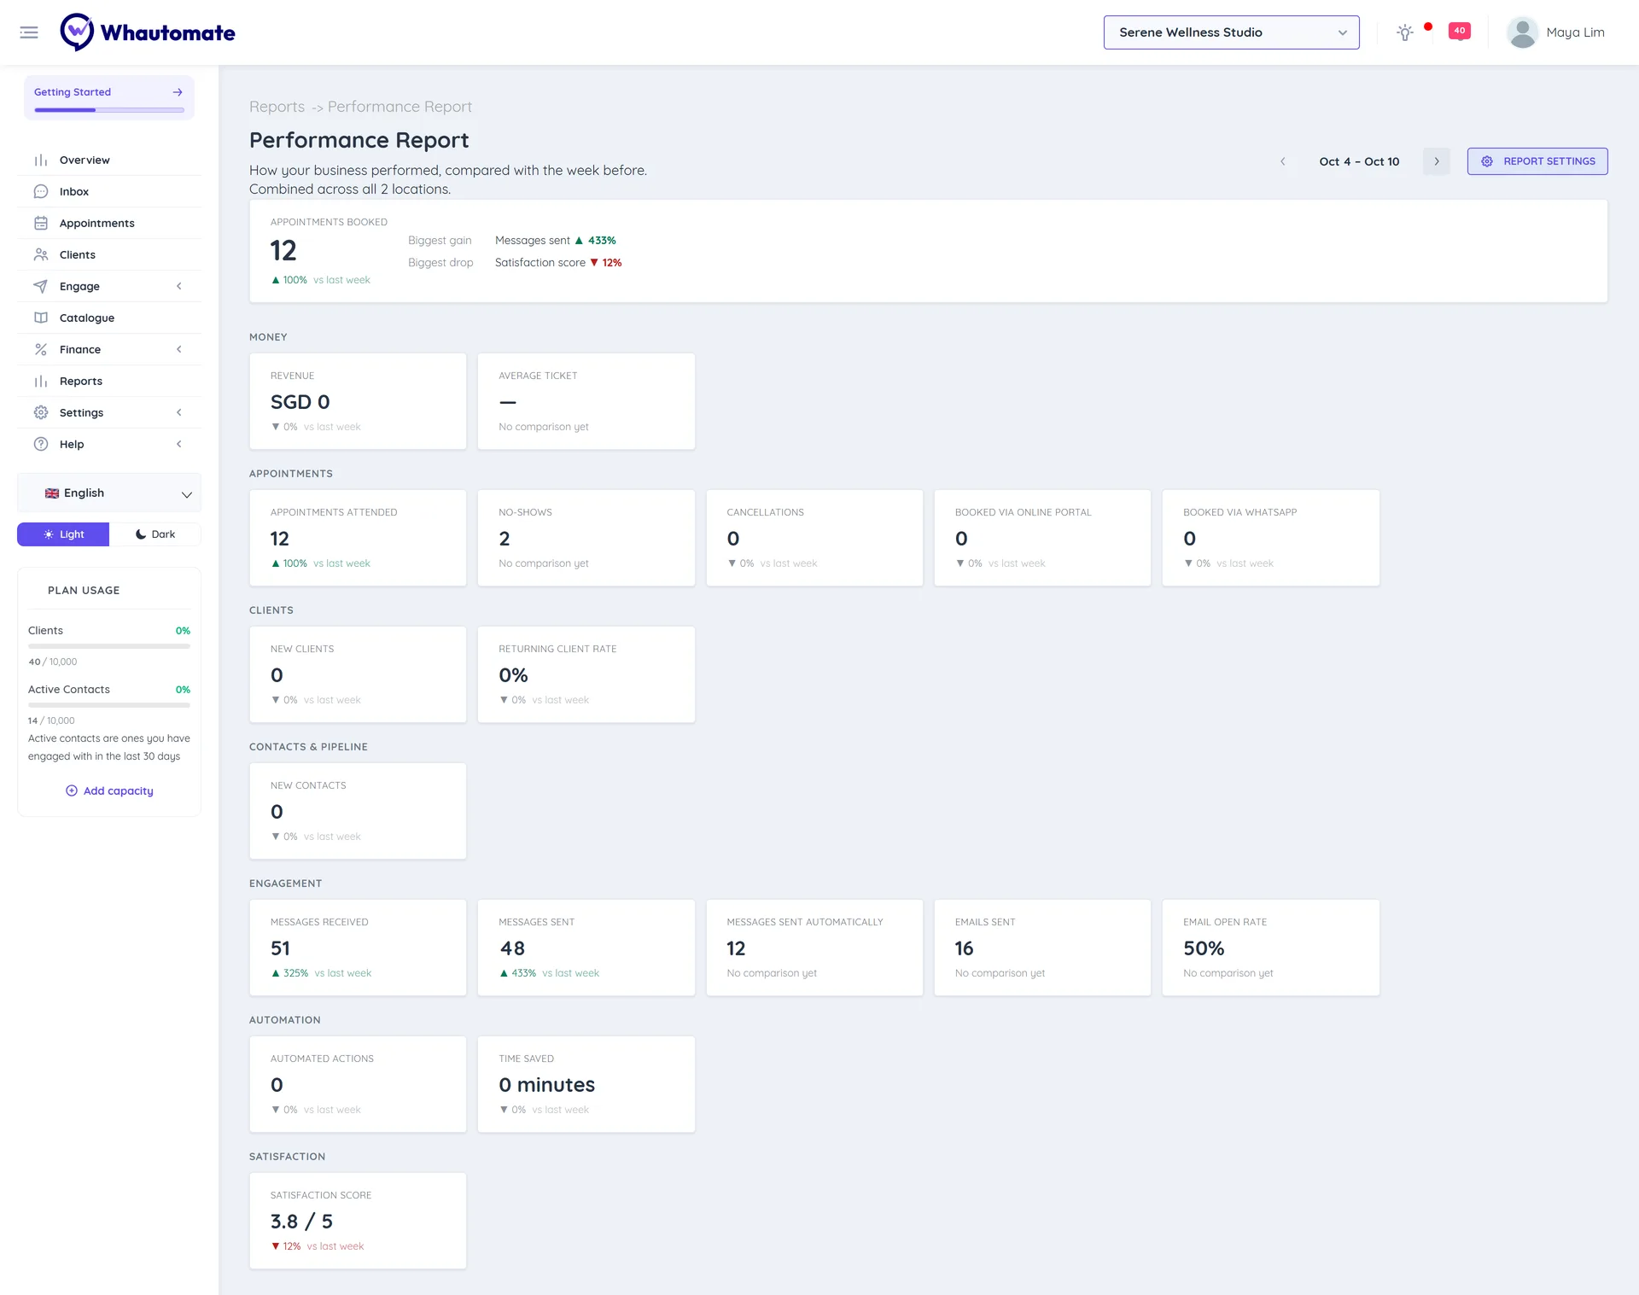The height and width of the screenshot is (1295, 1639).
Task: Go to Appointments in the sidebar
Action: [109, 224]
